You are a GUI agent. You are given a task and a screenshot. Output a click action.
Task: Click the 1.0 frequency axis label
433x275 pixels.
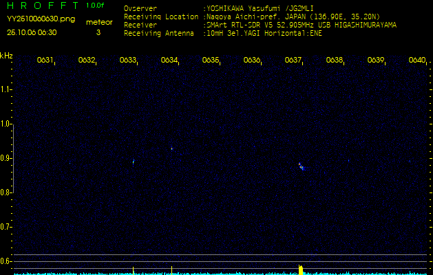click(x=6, y=124)
